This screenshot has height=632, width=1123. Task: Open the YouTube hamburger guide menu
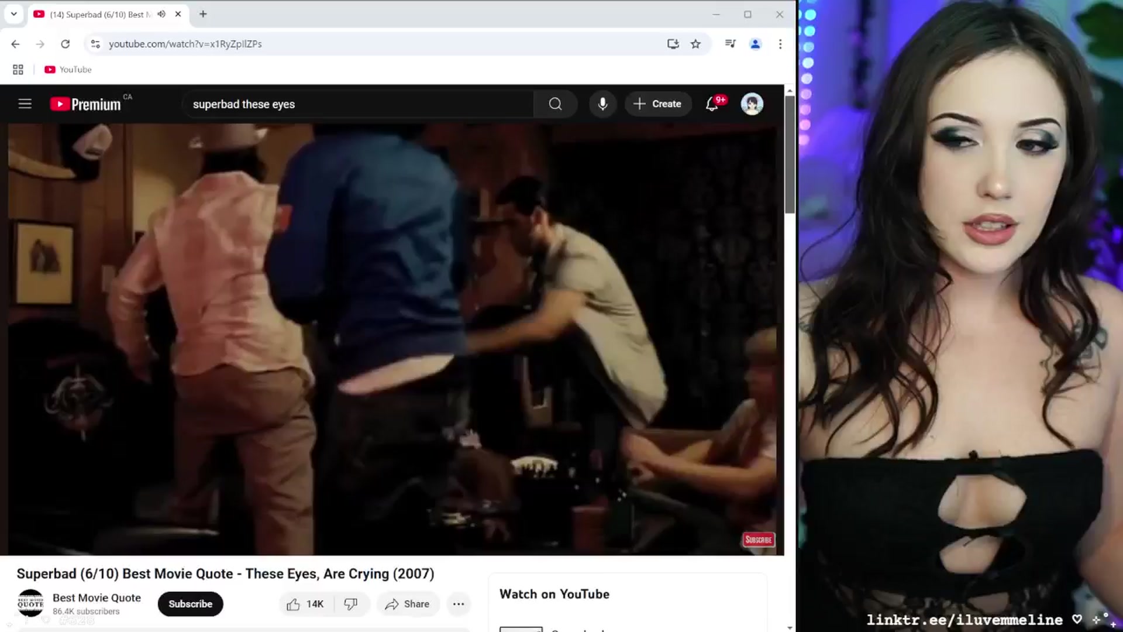click(x=25, y=104)
